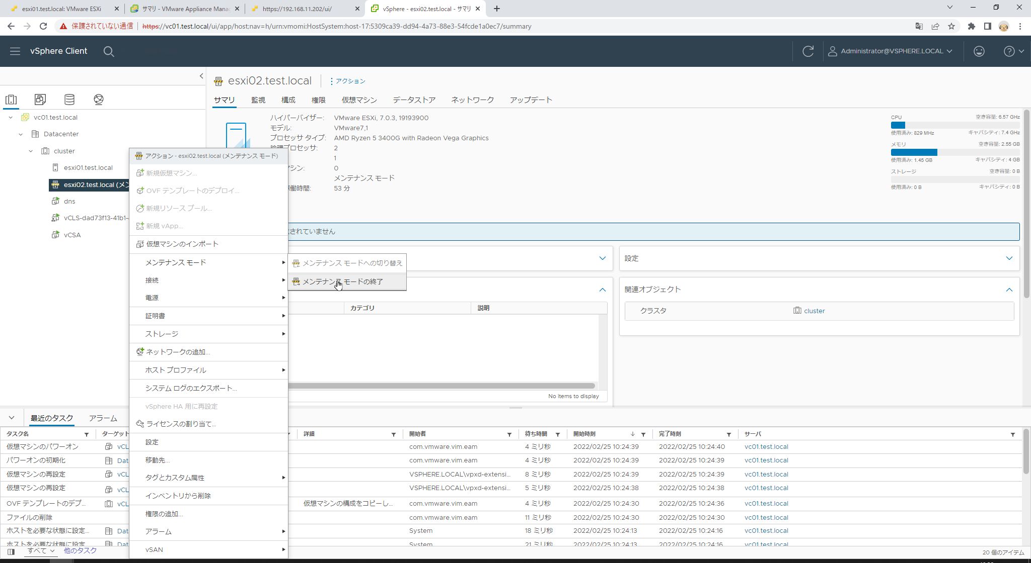Switch to the アラーム tab in bottom panel
The height and width of the screenshot is (563, 1031).
103,418
